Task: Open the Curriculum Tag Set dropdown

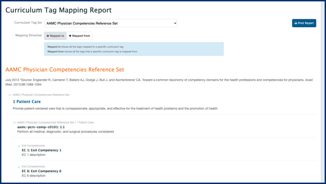Action: coord(110,23)
